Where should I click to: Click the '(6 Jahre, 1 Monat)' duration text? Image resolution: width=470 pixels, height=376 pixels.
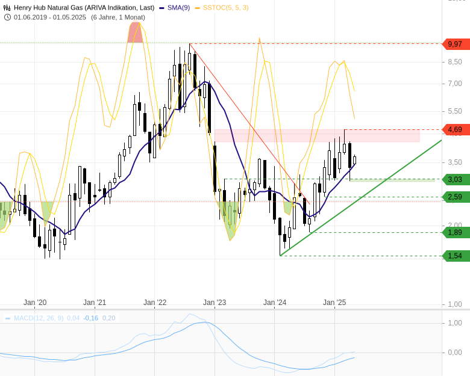[x=118, y=17]
